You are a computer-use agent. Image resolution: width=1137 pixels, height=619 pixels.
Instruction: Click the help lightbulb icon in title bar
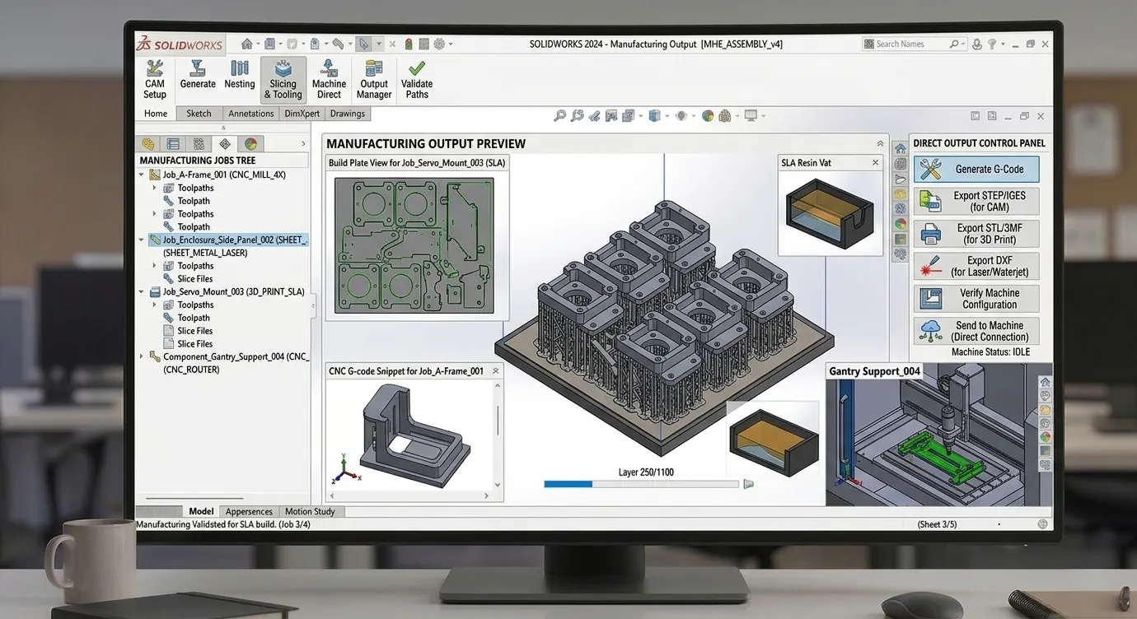pos(992,44)
